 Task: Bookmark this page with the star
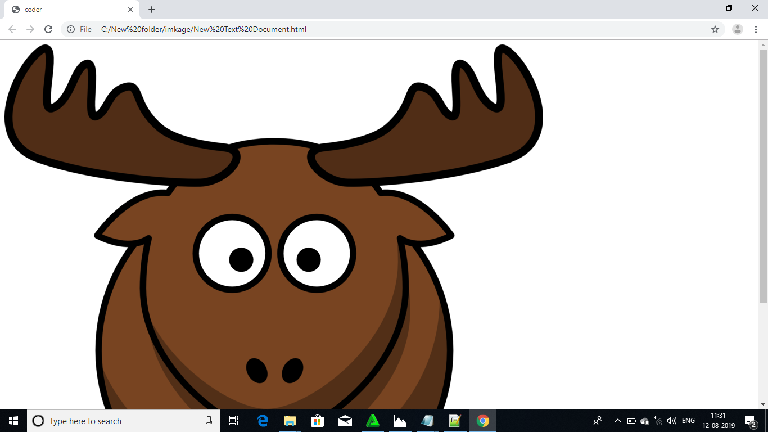[715, 29]
